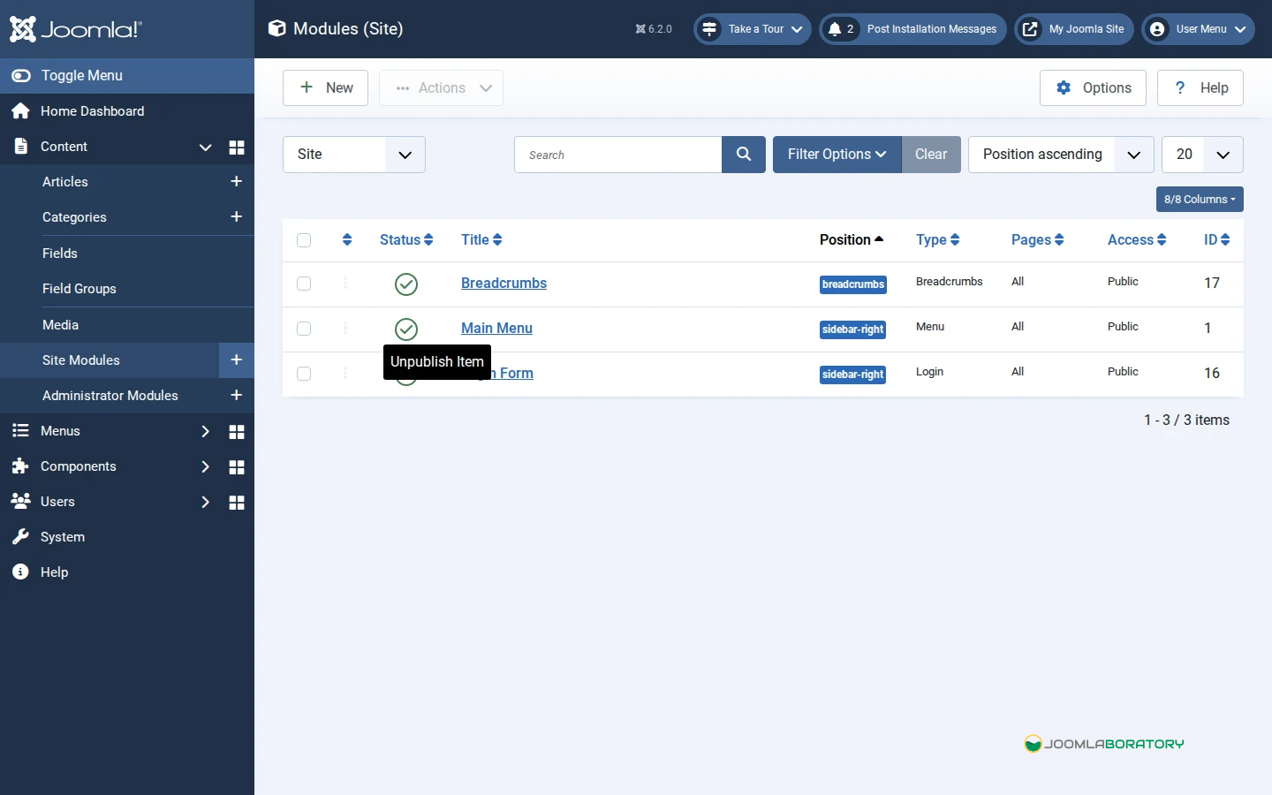Select the Login Form row checkbox
1272x795 pixels.
pyautogui.click(x=304, y=374)
